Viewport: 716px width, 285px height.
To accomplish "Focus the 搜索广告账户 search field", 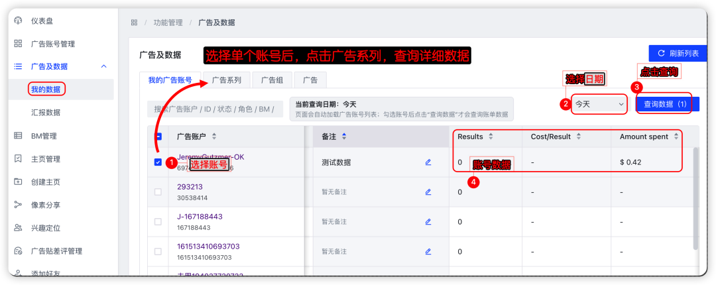I will point(215,109).
